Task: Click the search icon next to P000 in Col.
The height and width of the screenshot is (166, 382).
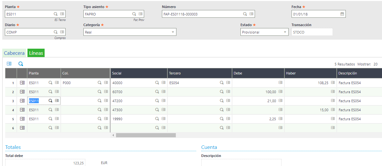Action: coord(100,83)
